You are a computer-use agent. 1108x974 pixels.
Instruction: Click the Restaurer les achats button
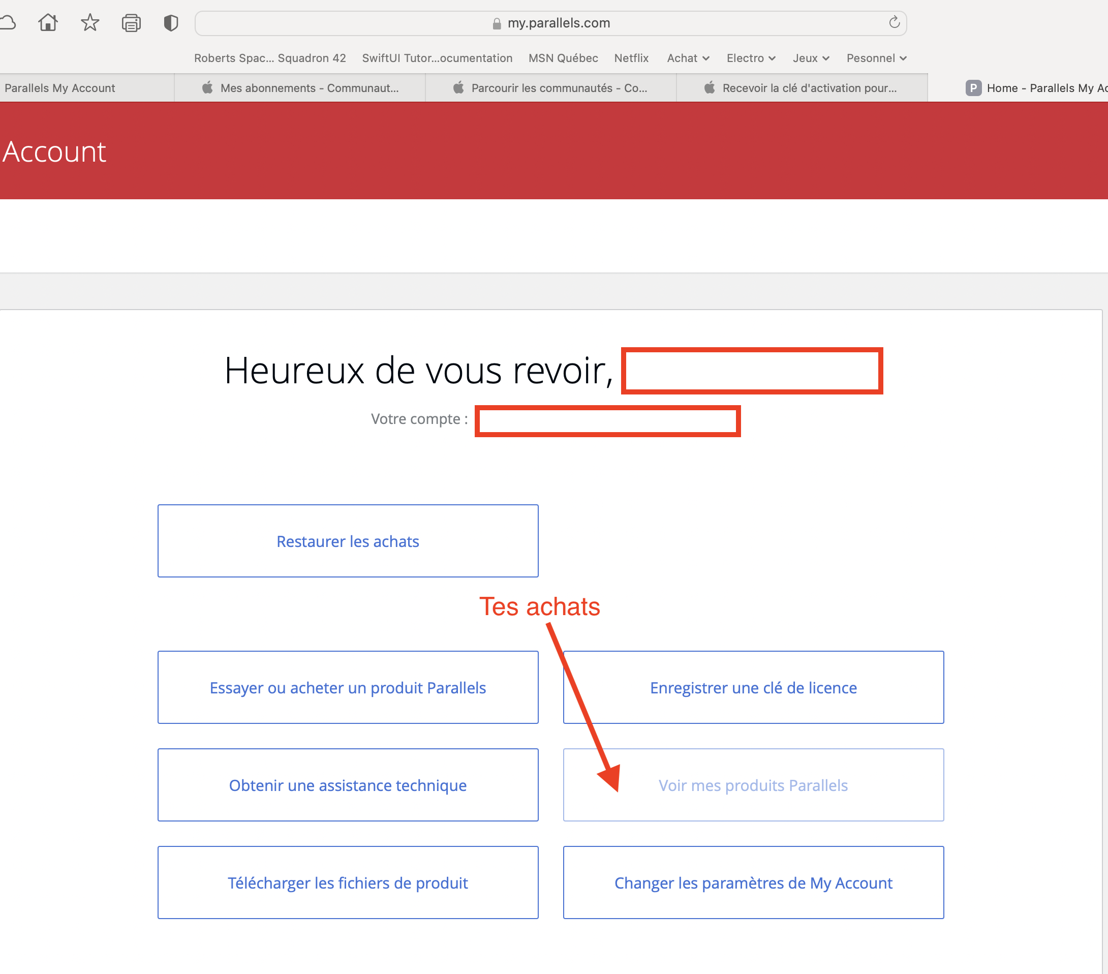tap(348, 541)
